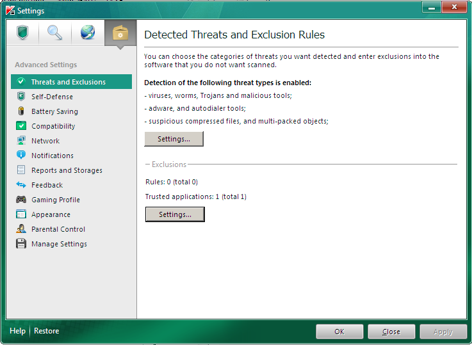The height and width of the screenshot is (345, 472).
Task: Click the Parental Control person icon
Action: pyautogui.click(x=21, y=229)
